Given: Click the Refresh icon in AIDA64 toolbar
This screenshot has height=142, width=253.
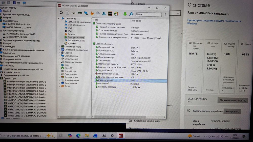Looking at the screenshot, I should pos(61,12).
